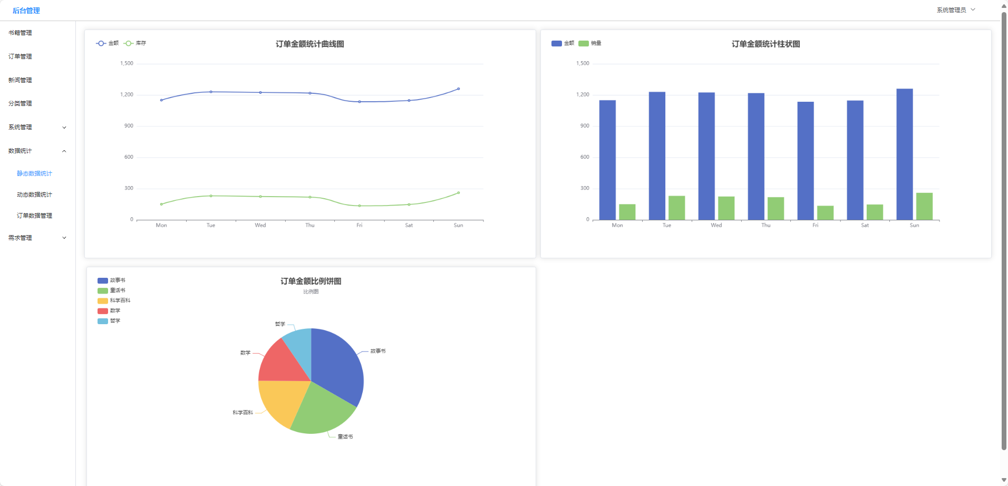The width and height of the screenshot is (1008, 486).
Task: Toggle 金额 series in the line chart legend
Action: (108, 43)
